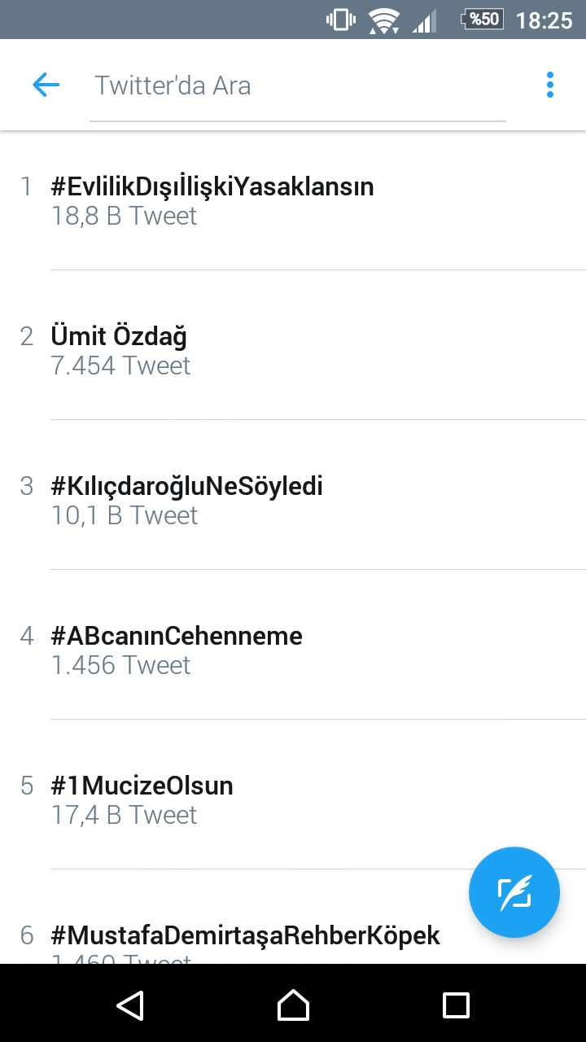Tap the Wi-Fi status icon
The height and width of the screenshot is (1042, 586).
(x=383, y=20)
